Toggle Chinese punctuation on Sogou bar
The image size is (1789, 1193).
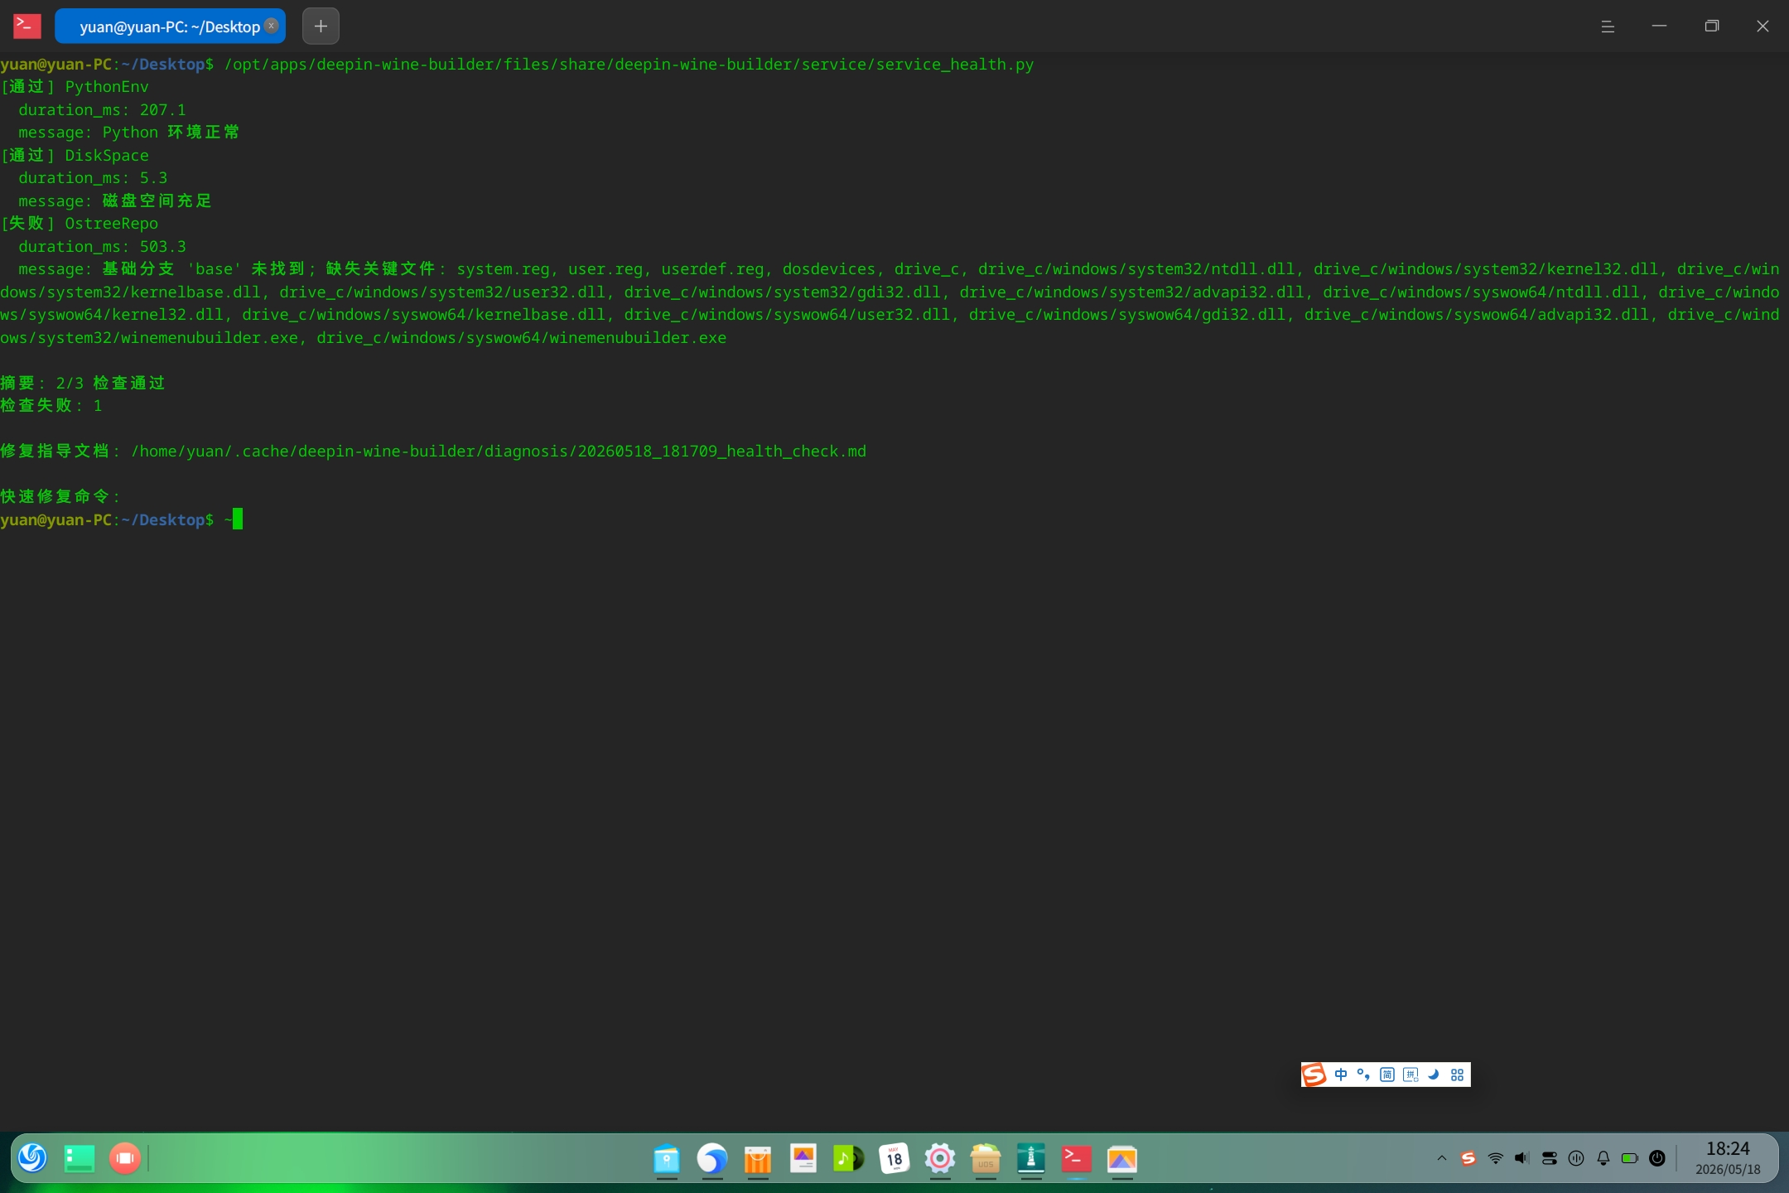pyautogui.click(x=1363, y=1075)
